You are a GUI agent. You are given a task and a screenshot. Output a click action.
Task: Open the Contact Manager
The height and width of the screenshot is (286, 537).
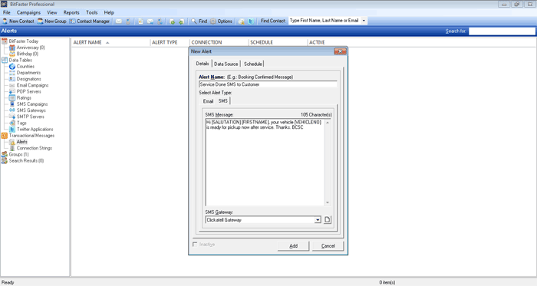pos(90,21)
